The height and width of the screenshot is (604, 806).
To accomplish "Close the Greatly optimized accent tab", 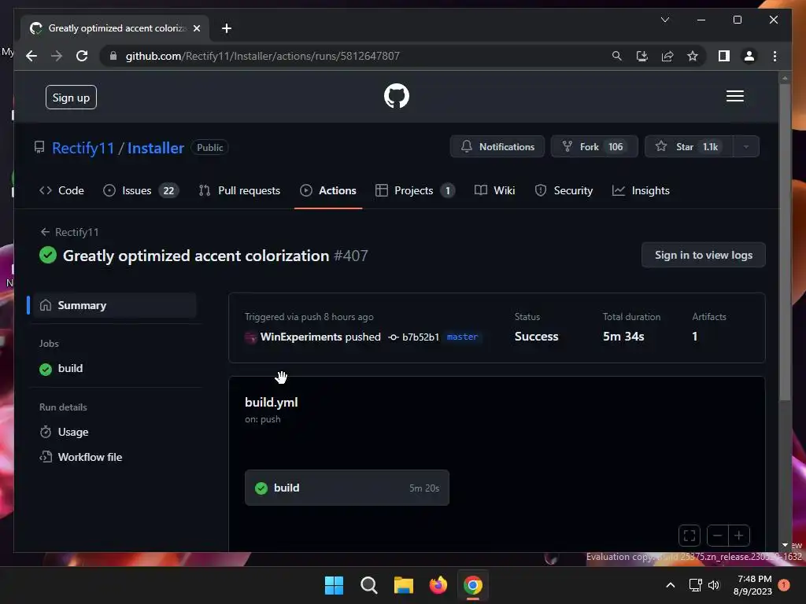I will click(196, 28).
